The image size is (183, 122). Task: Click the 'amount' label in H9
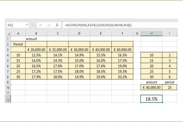tap(152, 82)
